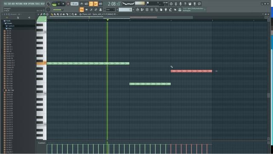The width and height of the screenshot is (273, 154).
Task: Click the Play button in transport
Action: [x=59, y=4]
